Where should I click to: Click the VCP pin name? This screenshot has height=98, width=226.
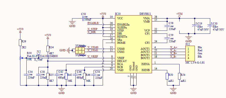[x=147, y=30]
